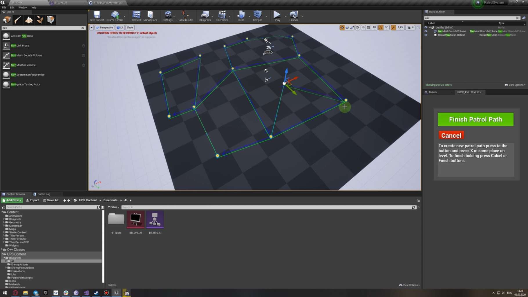Open the Blueprints toolbar icon
Viewport: 528px width, 297px height.
click(x=205, y=16)
